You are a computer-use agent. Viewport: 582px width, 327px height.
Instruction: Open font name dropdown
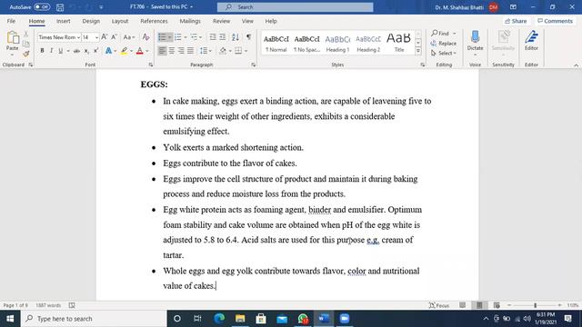tap(79, 37)
